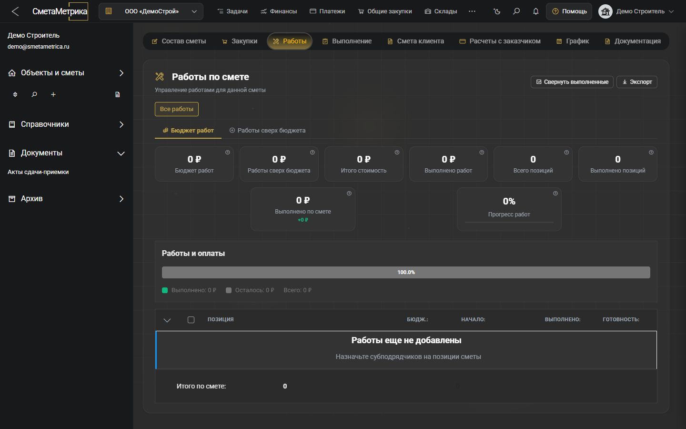Image resolution: width=686 pixels, height=429 pixels.
Task: Click the sort icon under Объекты и сметы
Action: 15,94
